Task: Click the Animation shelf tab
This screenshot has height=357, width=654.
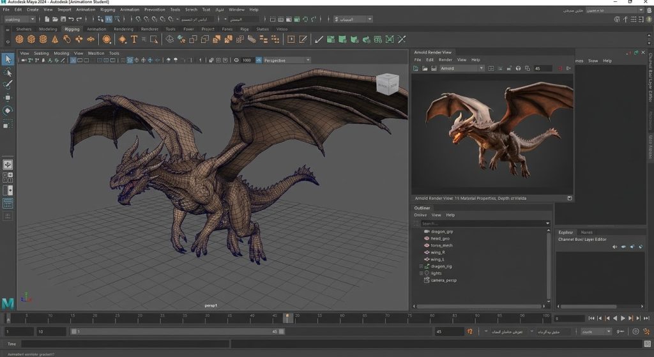Action: click(96, 29)
